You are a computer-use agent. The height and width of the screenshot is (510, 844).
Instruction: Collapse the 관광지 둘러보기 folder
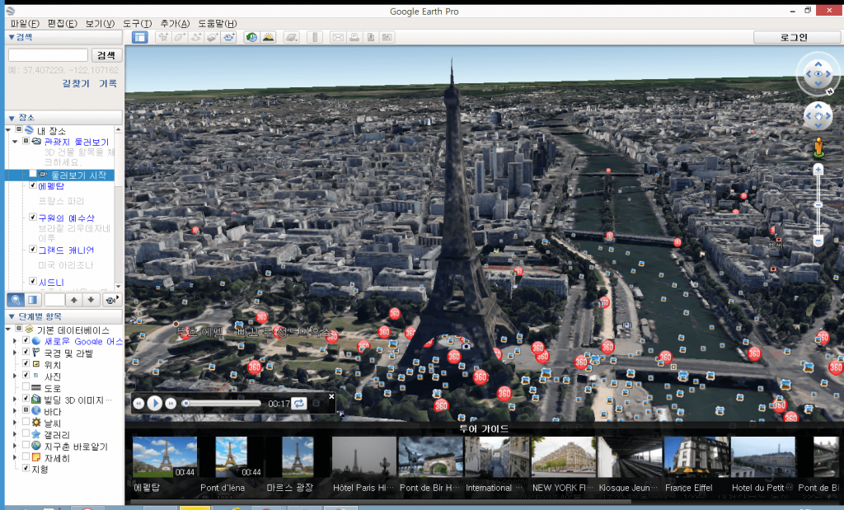[15, 142]
